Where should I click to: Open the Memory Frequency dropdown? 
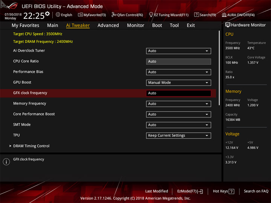pyautogui.click(x=178, y=104)
